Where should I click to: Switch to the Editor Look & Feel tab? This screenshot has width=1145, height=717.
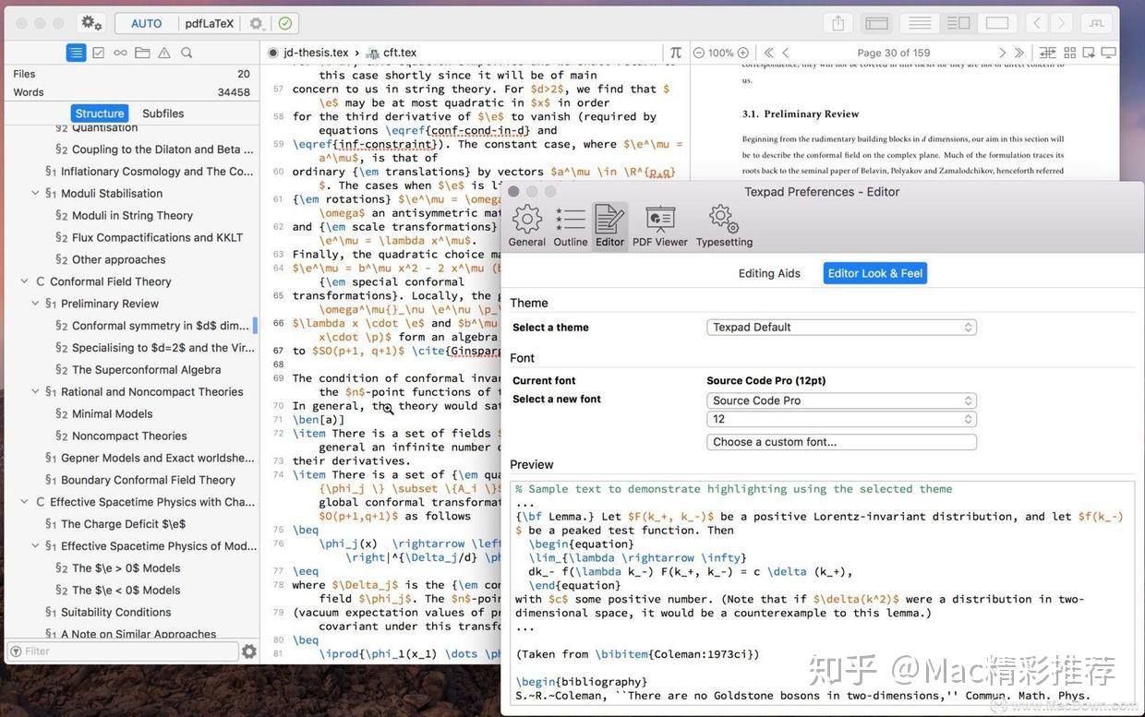click(x=874, y=272)
